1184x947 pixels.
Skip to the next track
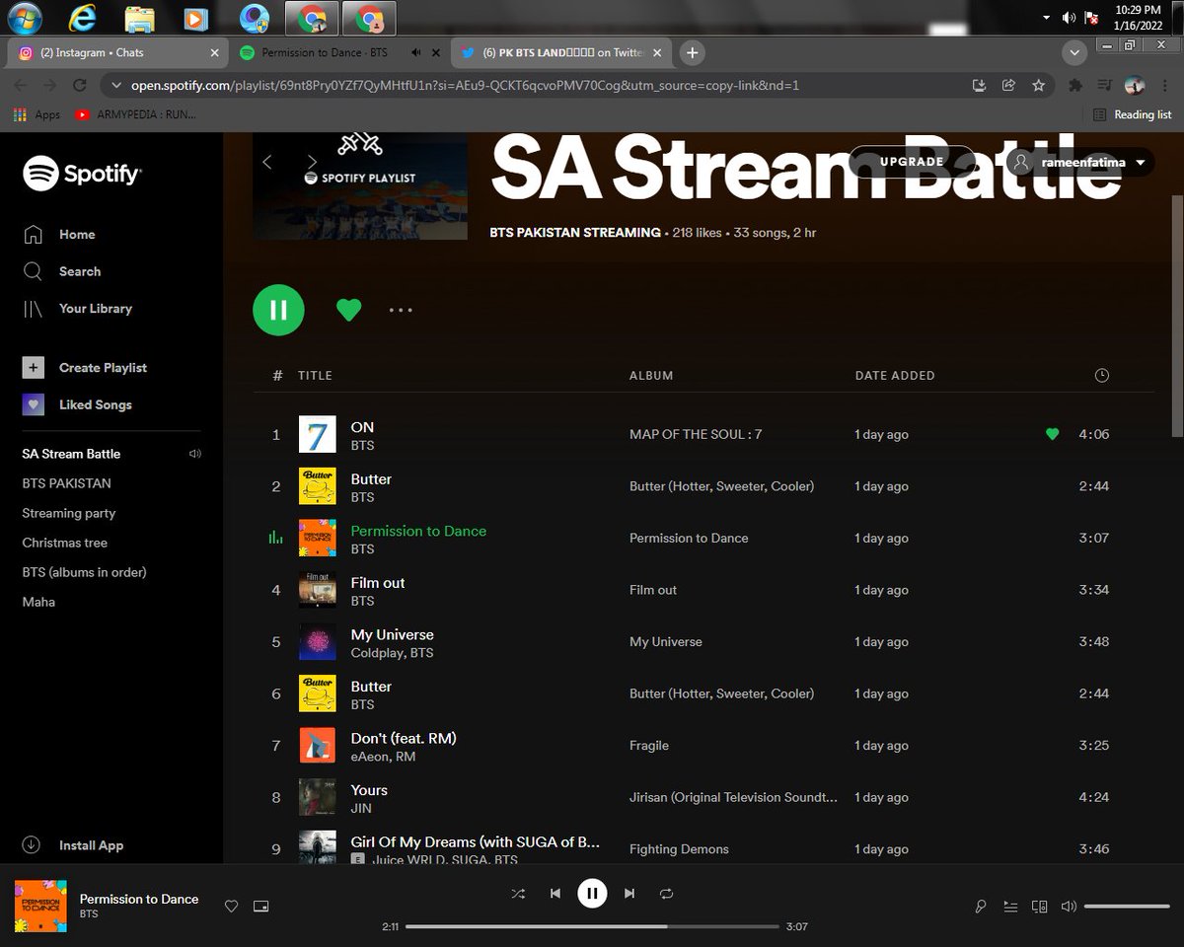tap(629, 894)
